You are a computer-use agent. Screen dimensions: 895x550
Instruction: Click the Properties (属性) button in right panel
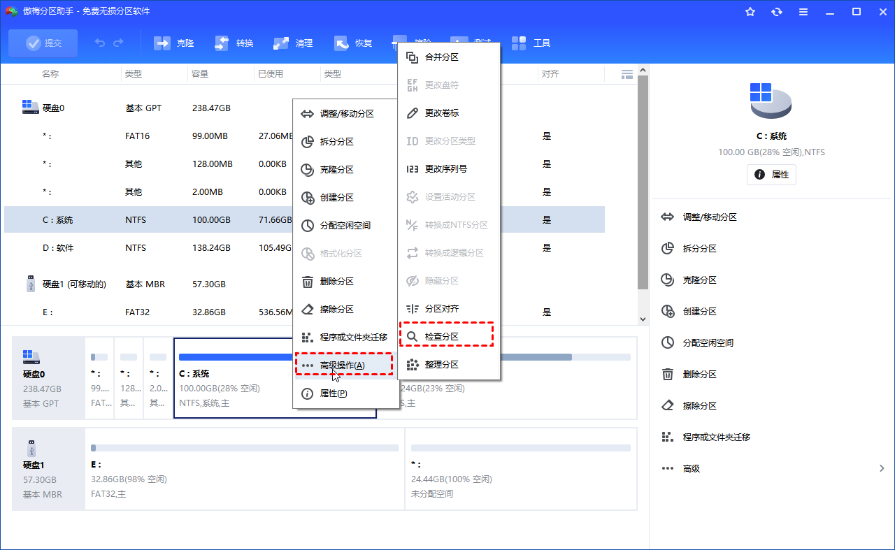click(771, 175)
